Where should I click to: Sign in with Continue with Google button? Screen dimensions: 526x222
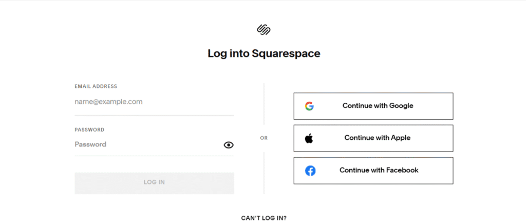click(373, 106)
